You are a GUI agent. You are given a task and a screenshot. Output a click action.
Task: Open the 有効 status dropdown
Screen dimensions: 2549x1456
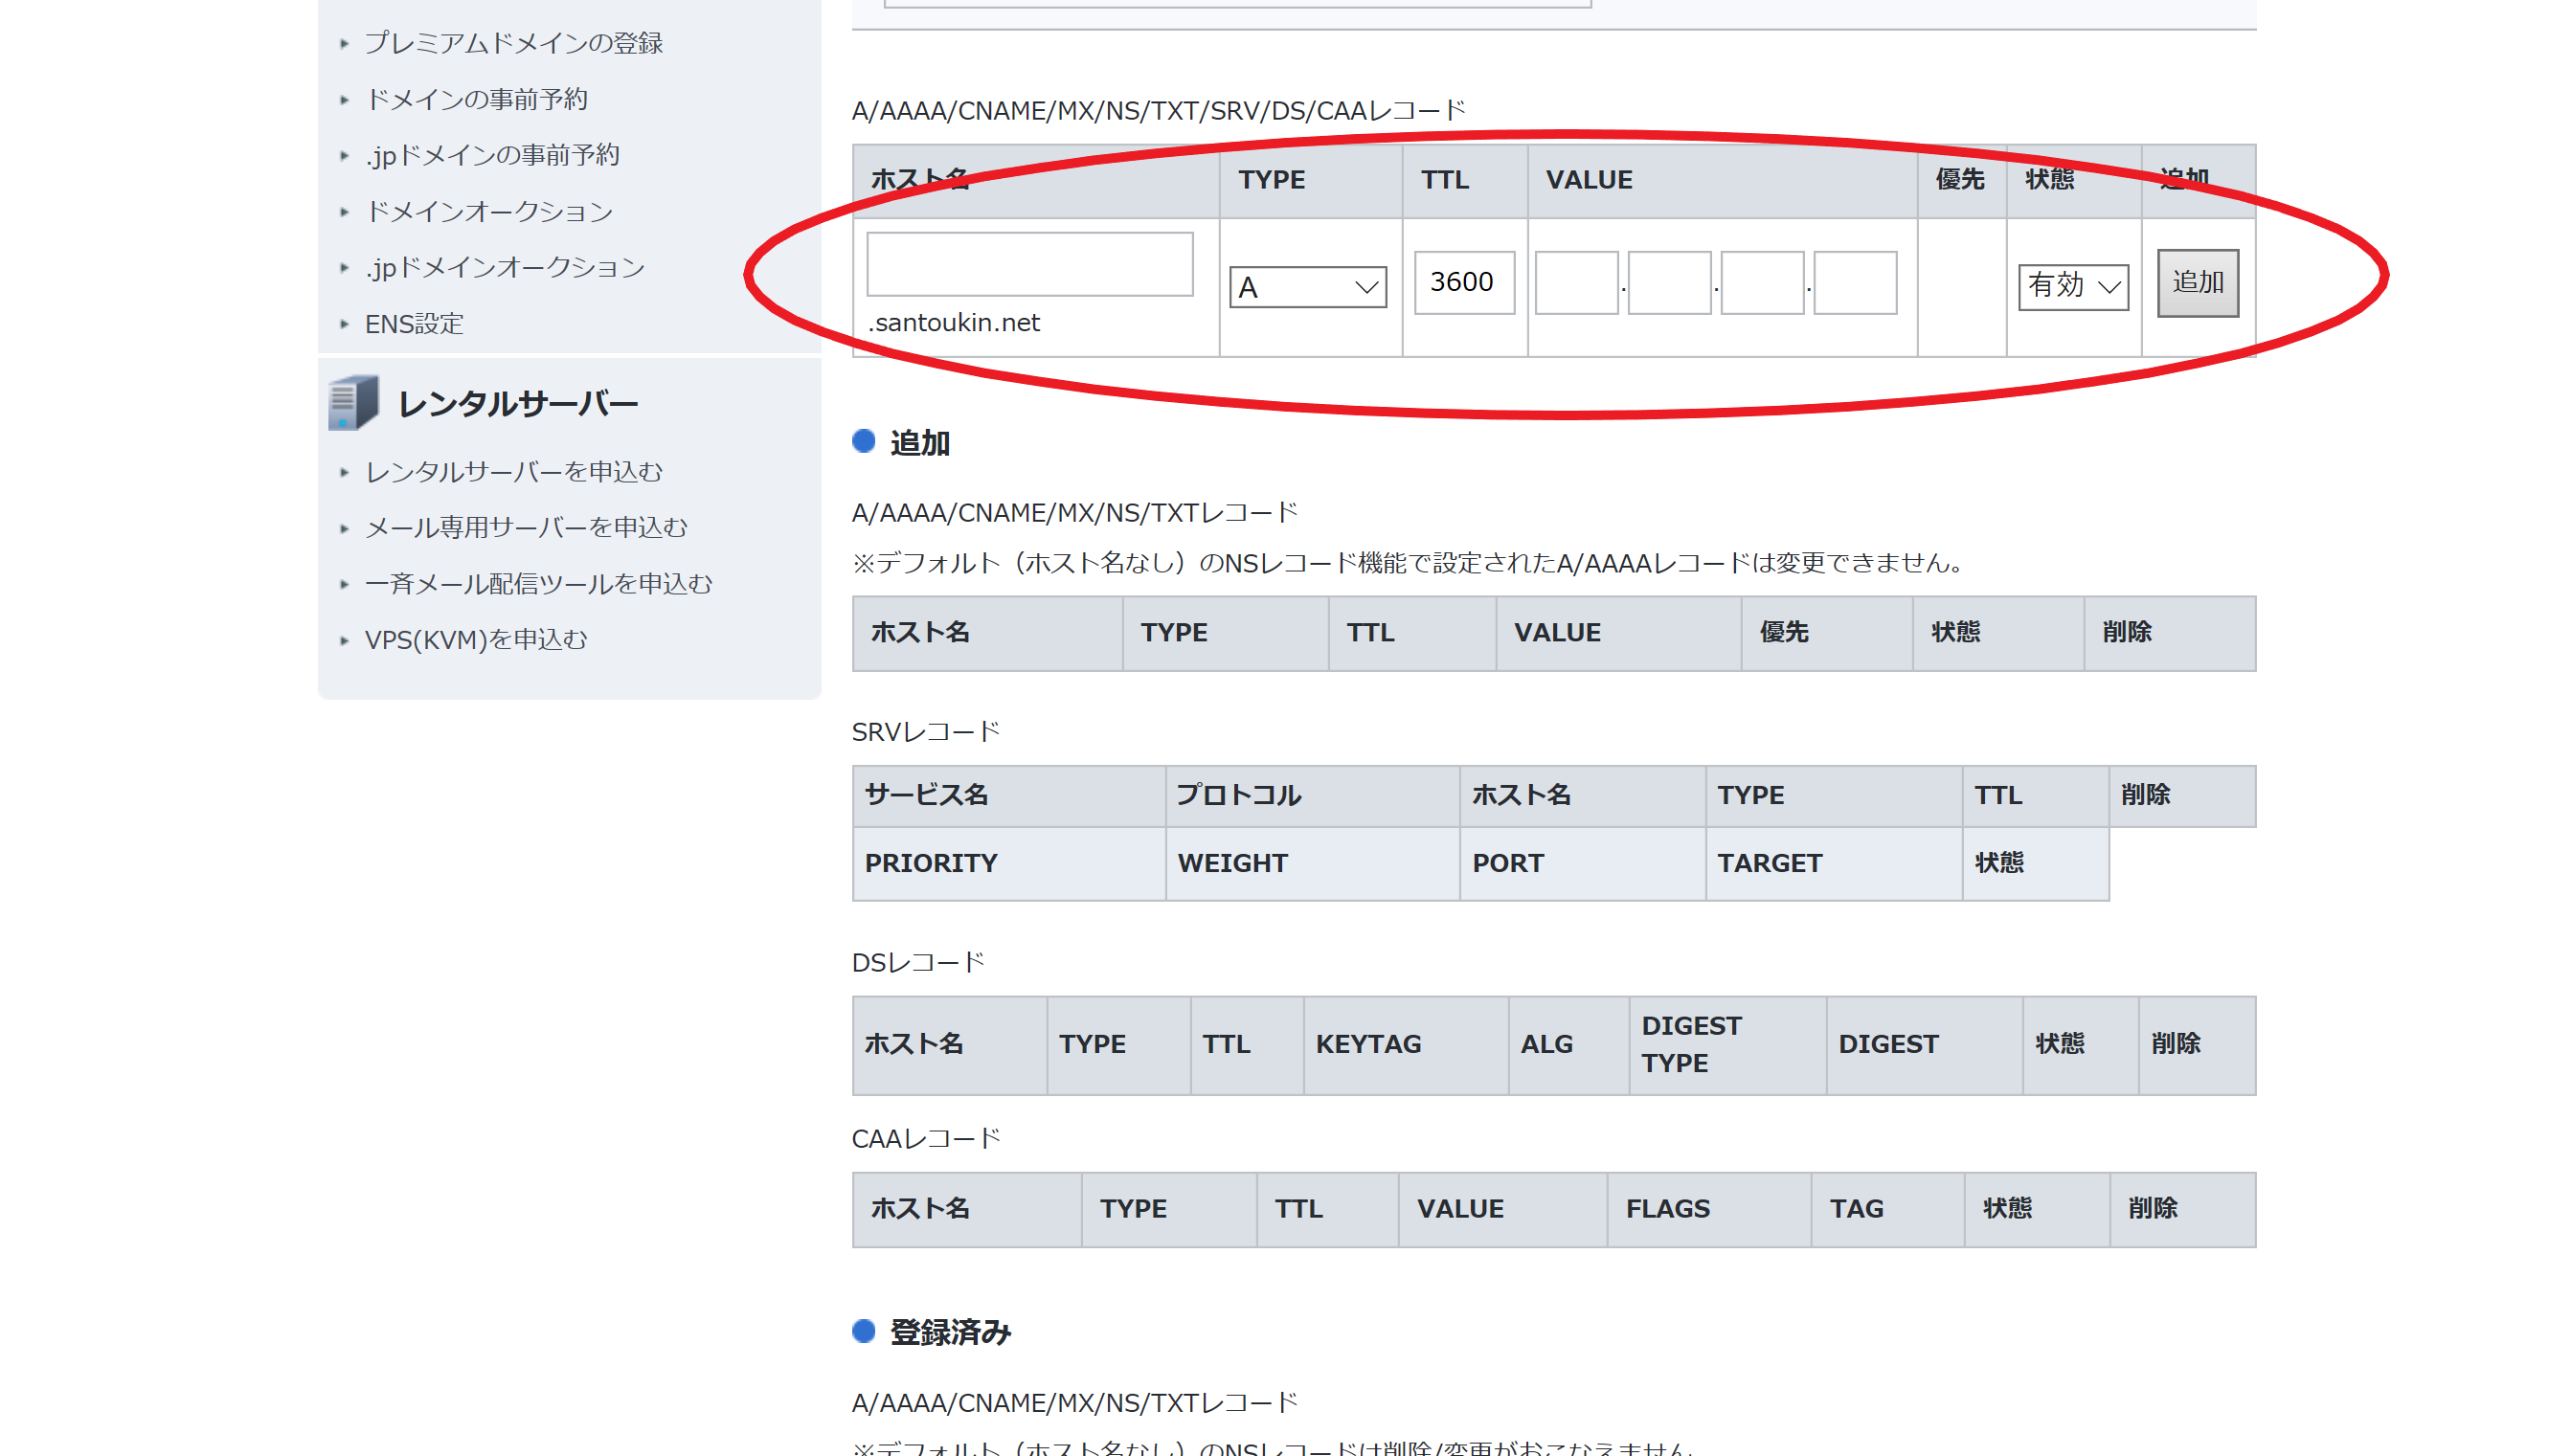click(x=2072, y=287)
